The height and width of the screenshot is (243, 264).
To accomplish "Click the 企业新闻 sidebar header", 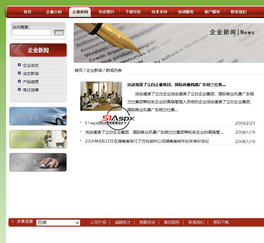I will coord(38,50).
